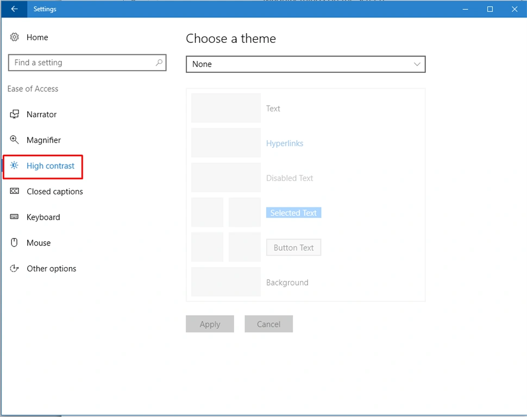Image resolution: width=527 pixels, height=417 pixels.
Task: Click the Magnifier glass icon in sidebar
Action: click(14, 140)
